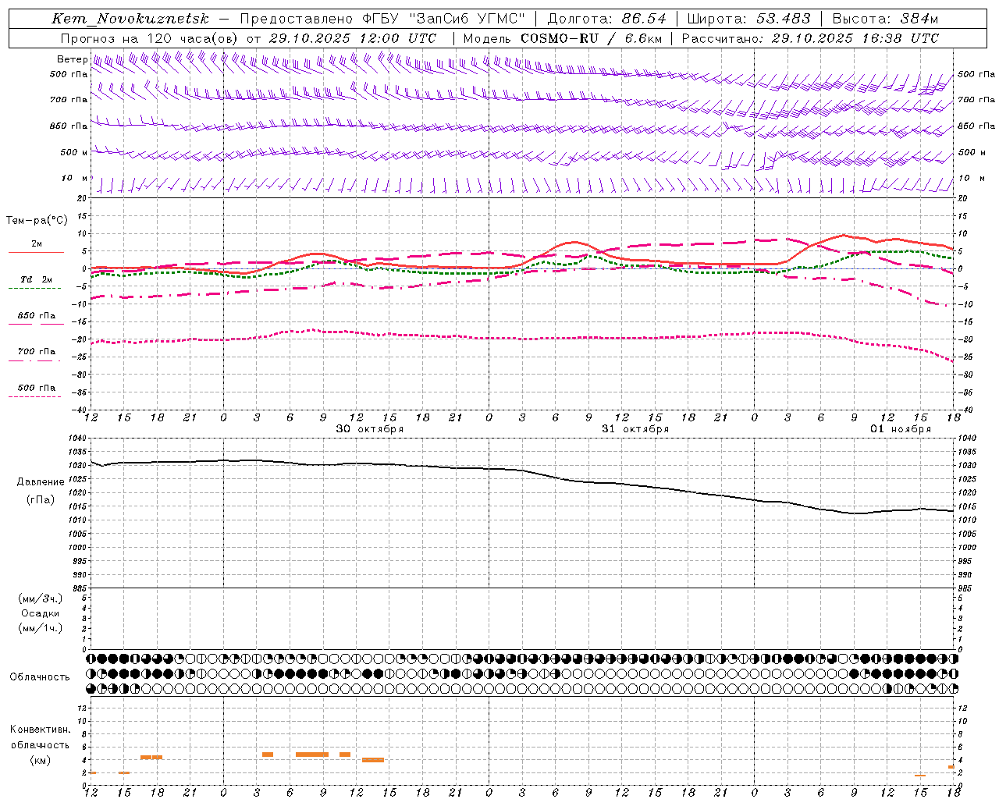Click the '500 гПа' temperature legend label
The image size is (999, 799).
36,388
